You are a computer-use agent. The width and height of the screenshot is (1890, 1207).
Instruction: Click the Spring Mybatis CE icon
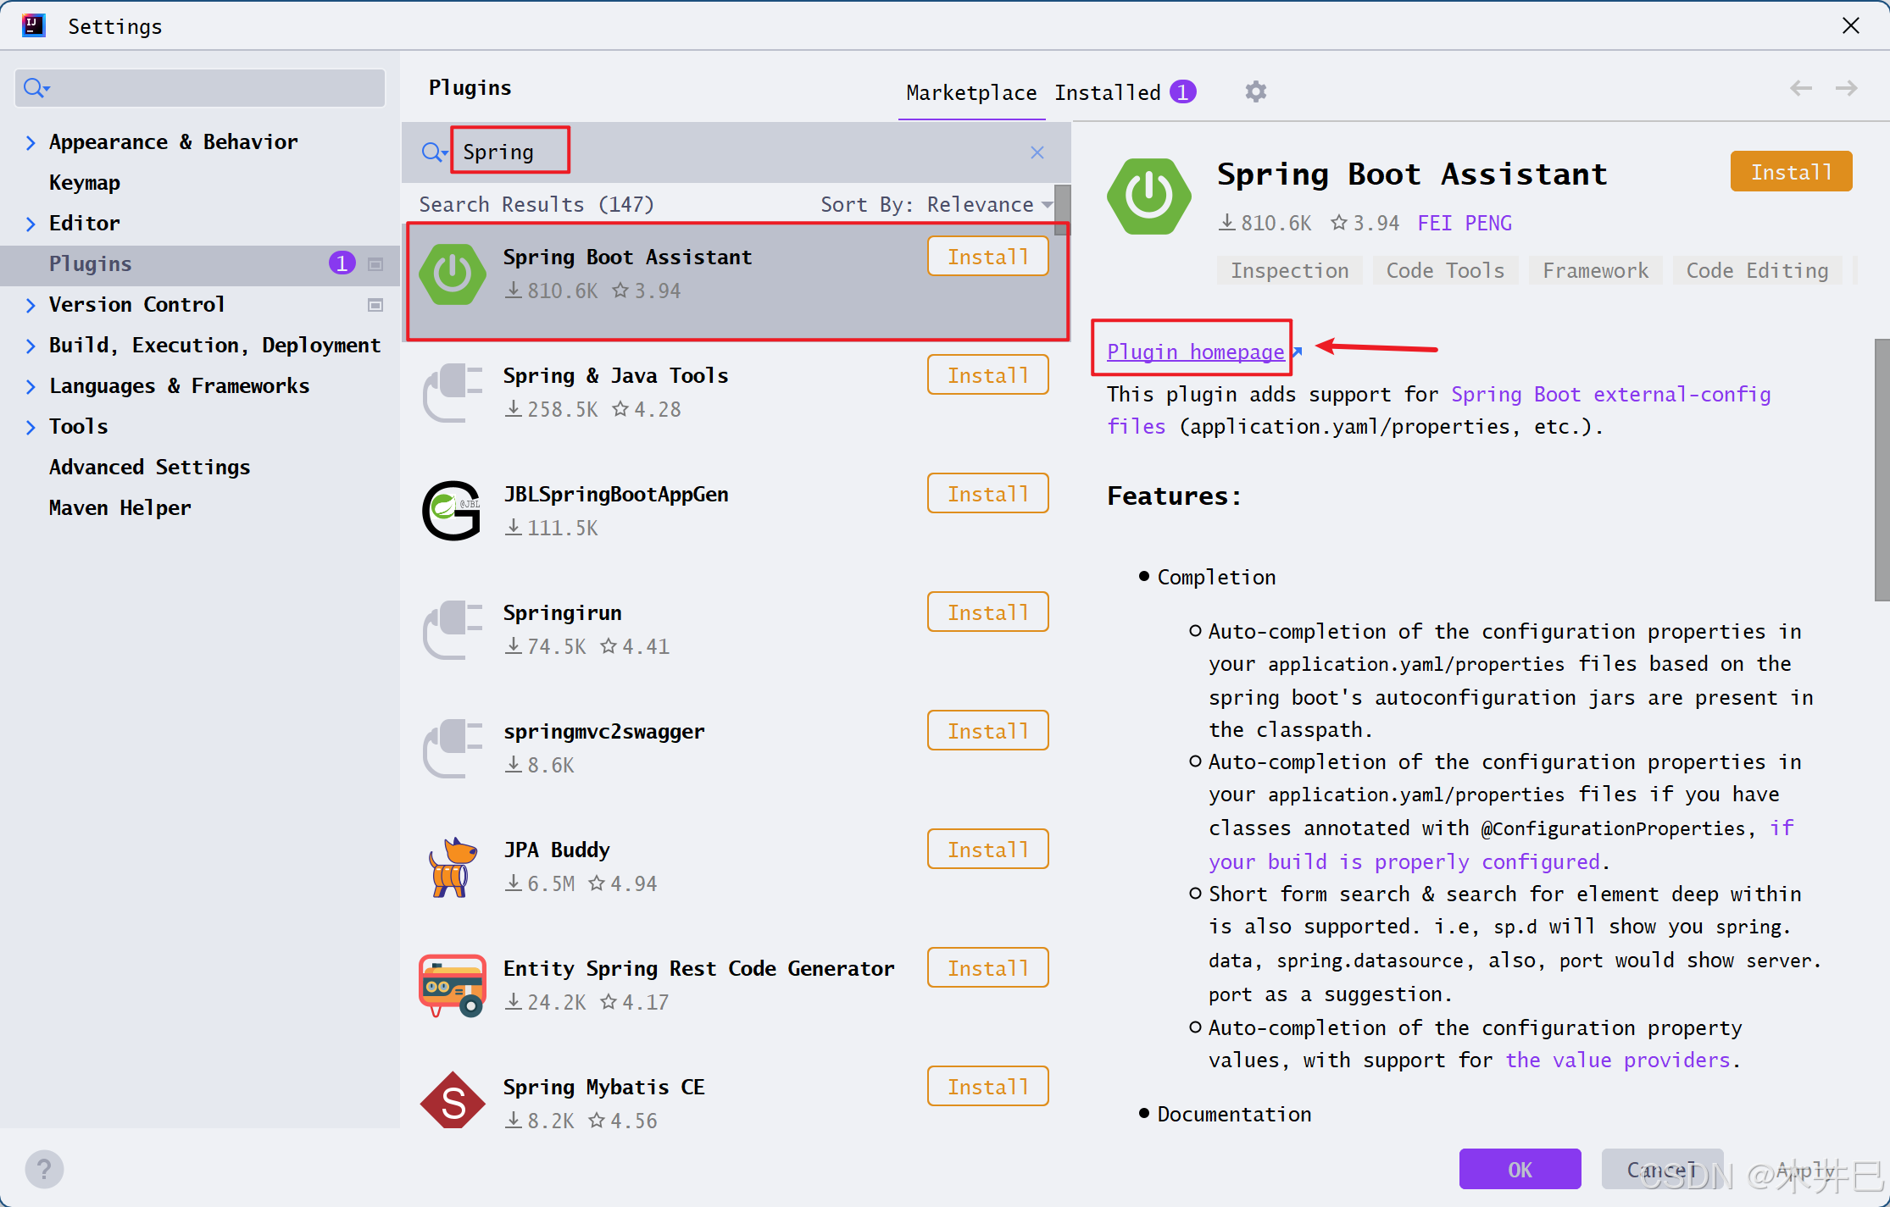(453, 1102)
